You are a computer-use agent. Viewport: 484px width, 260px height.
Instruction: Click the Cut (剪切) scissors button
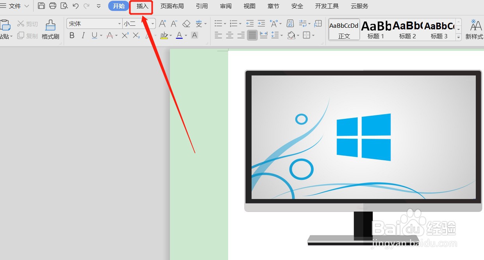pos(28,24)
